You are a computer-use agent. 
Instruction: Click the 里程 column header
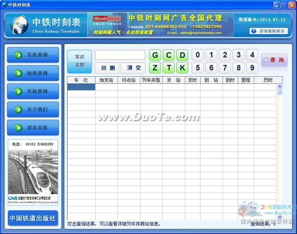pyautogui.click(x=246, y=80)
